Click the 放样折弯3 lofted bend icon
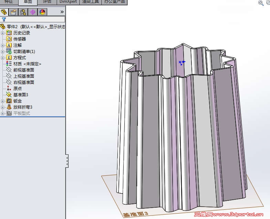Viewport: 270px width, 219px height. 9,107
